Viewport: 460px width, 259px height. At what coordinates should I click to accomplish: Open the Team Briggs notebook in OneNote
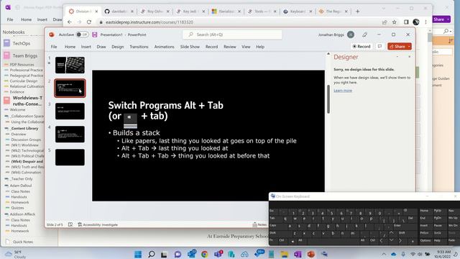[x=25, y=55]
